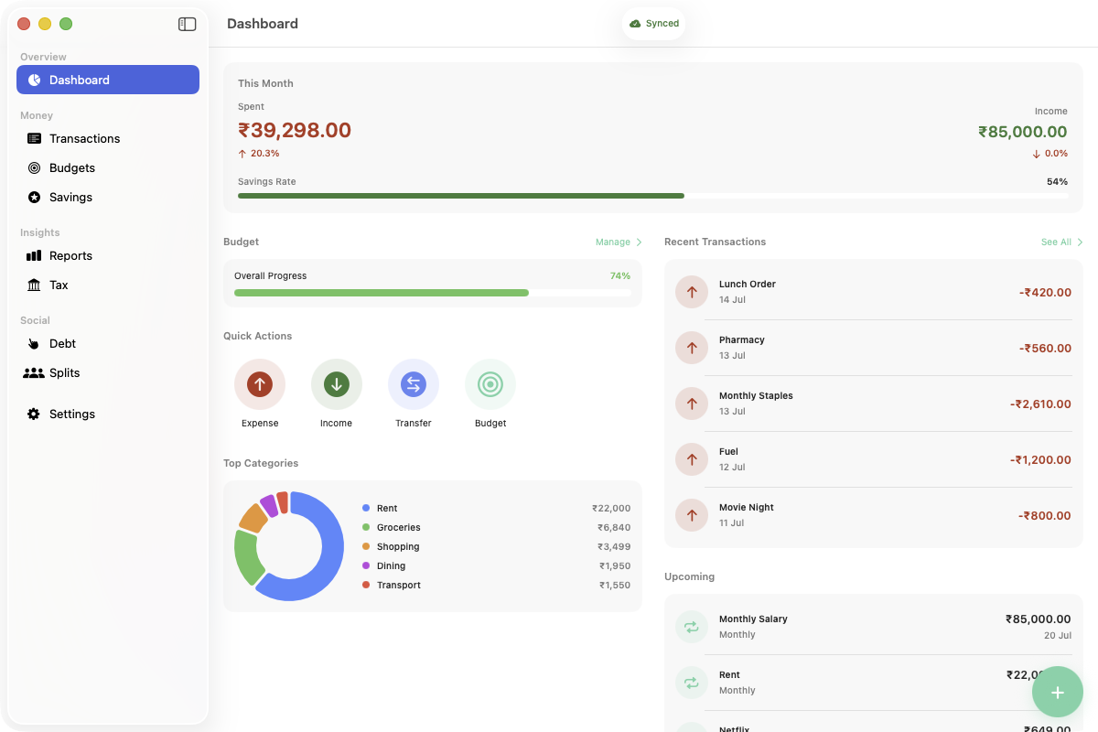The image size is (1098, 732).
Task: Click the Budgets target icon
Action: pyautogui.click(x=34, y=167)
